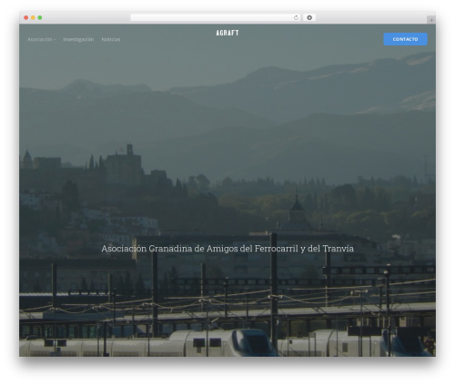
Task: Reload the page using the refresh icon
Action: (296, 17)
